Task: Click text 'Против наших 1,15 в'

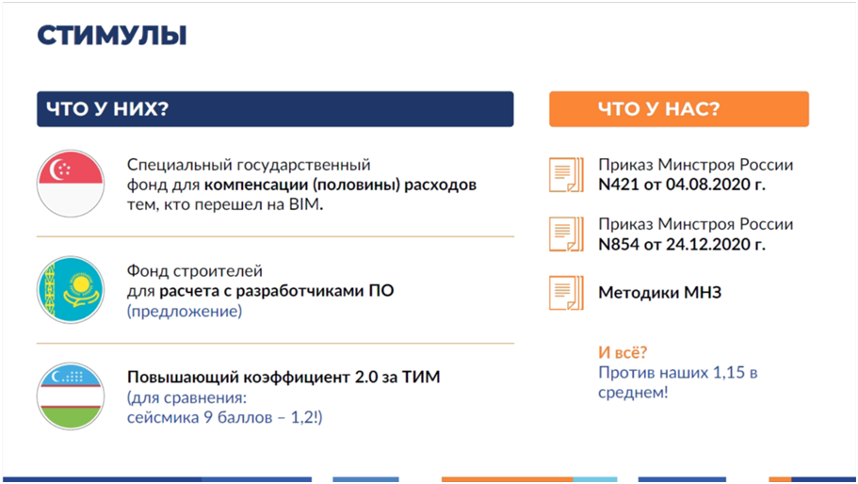Action: point(678,373)
